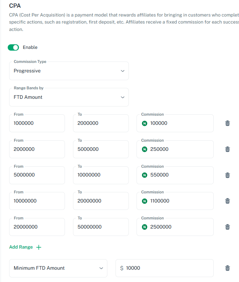This screenshot has height=282, width=239.
Task: Delete the 5000000 to 10000000 range row
Action: tap(227, 175)
